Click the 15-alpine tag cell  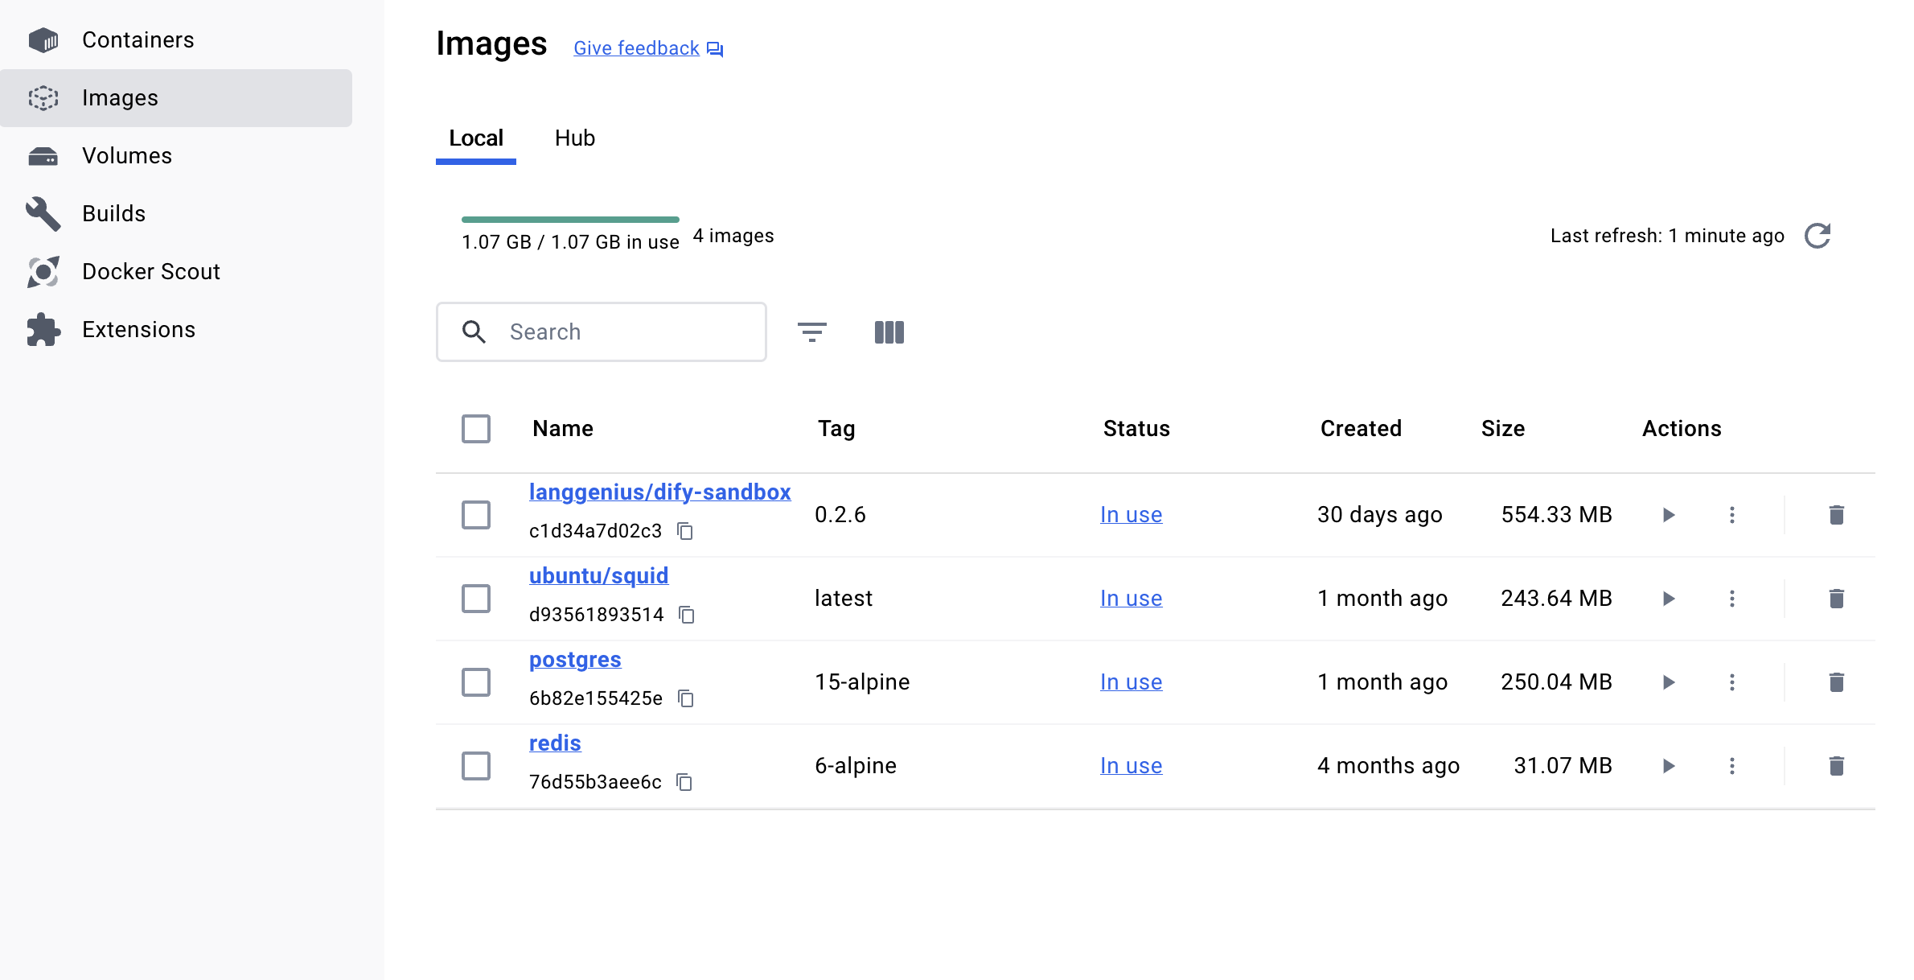tap(862, 682)
